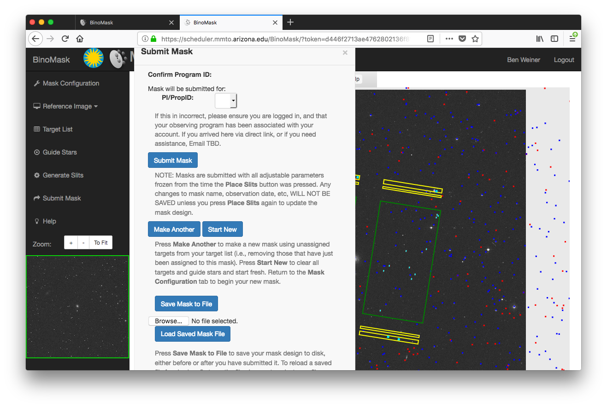Click the Browse file chooser button

point(168,321)
